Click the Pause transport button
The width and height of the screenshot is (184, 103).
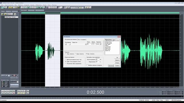point(8,91)
